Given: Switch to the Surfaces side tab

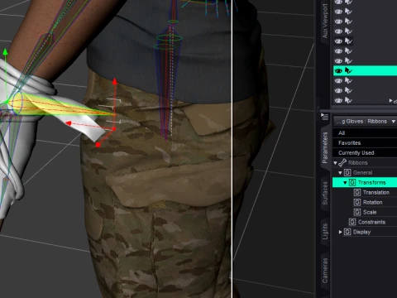Looking at the screenshot, I should coord(325,193).
